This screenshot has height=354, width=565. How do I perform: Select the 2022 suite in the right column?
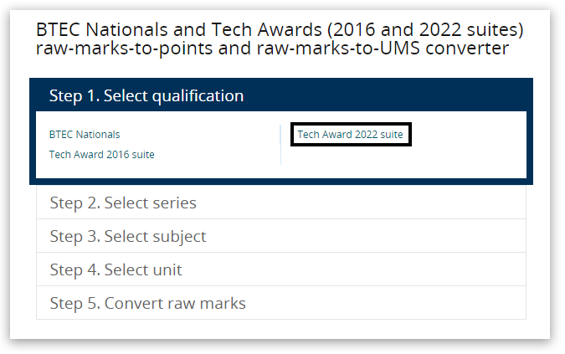[x=350, y=134]
